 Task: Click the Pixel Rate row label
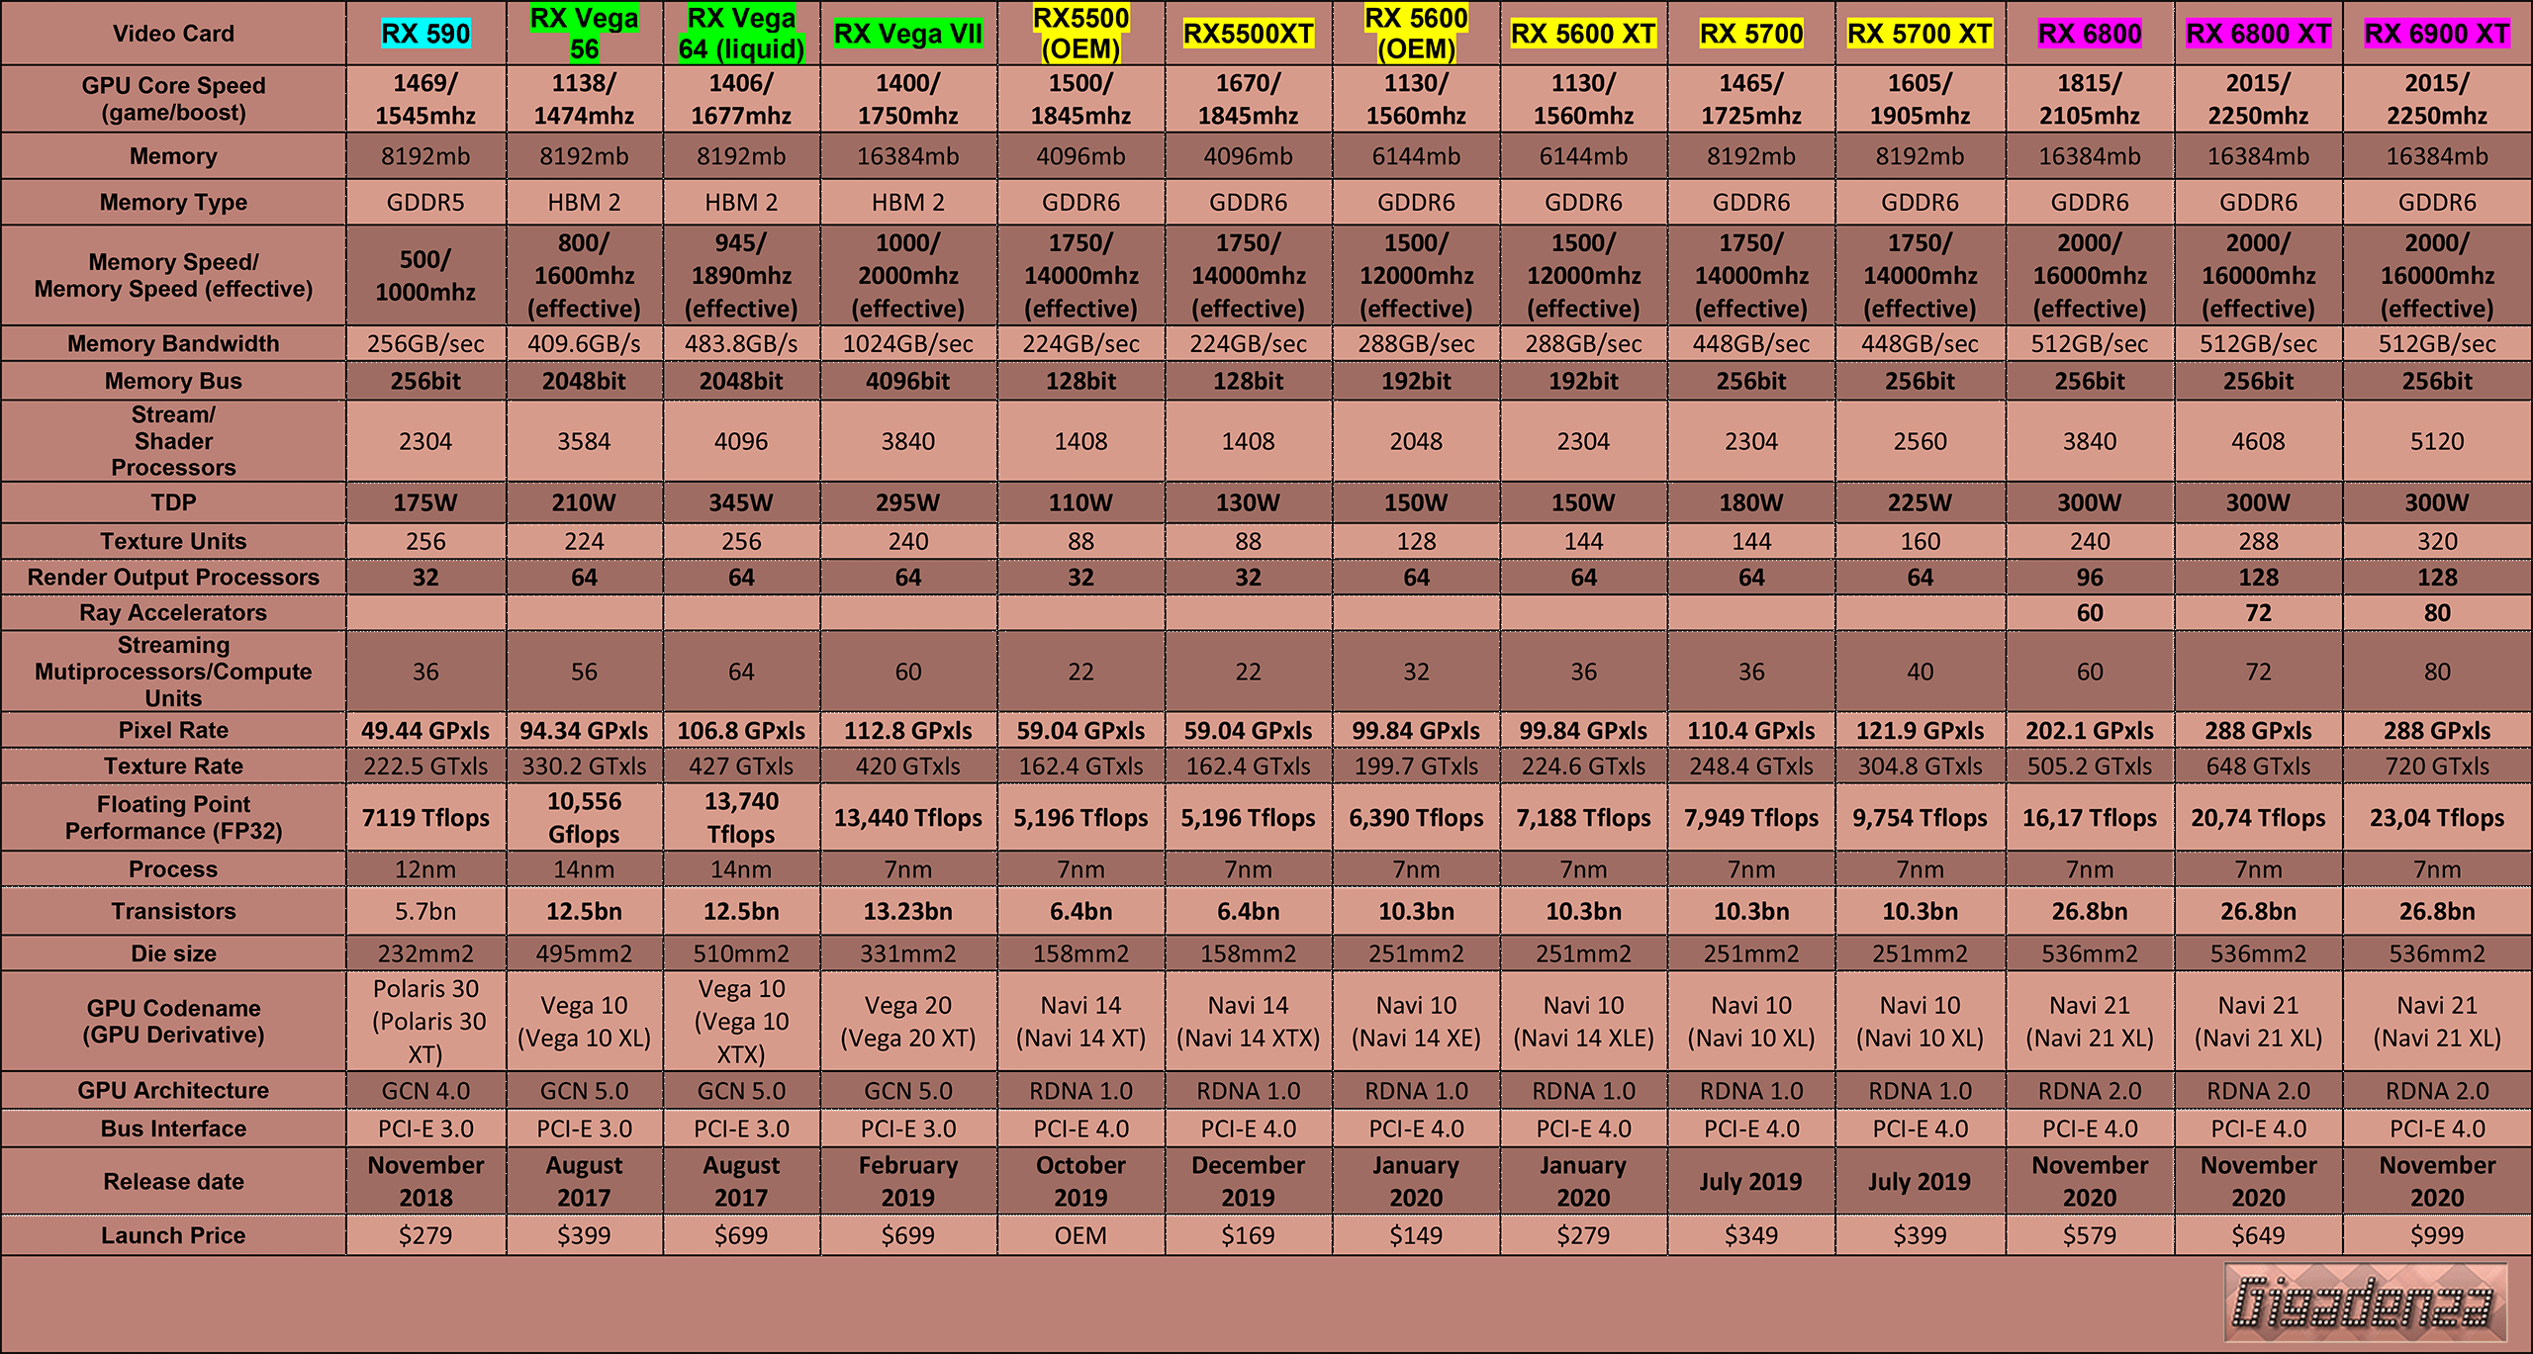pyautogui.click(x=173, y=730)
